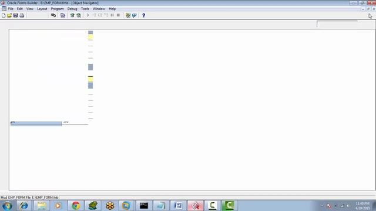Click the Layout Wizard toolbar icon
376x211 pixels.
pyautogui.click(x=135, y=15)
